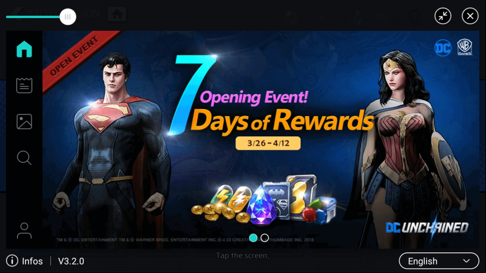Click the OPEN EVENT red ribbon
This screenshot has height=273, width=486.
coord(77,57)
